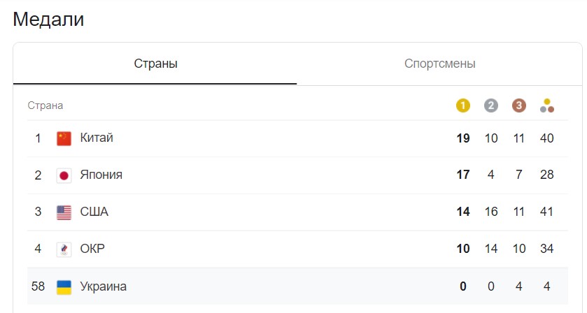587x313 pixels.
Task: Click the ОКР team logo icon
Action: (64, 249)
